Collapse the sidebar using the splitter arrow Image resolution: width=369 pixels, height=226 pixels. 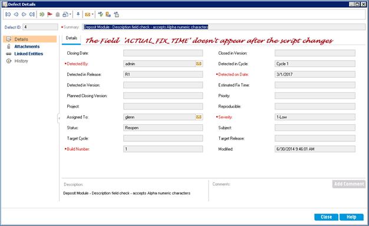click(58, 118)
